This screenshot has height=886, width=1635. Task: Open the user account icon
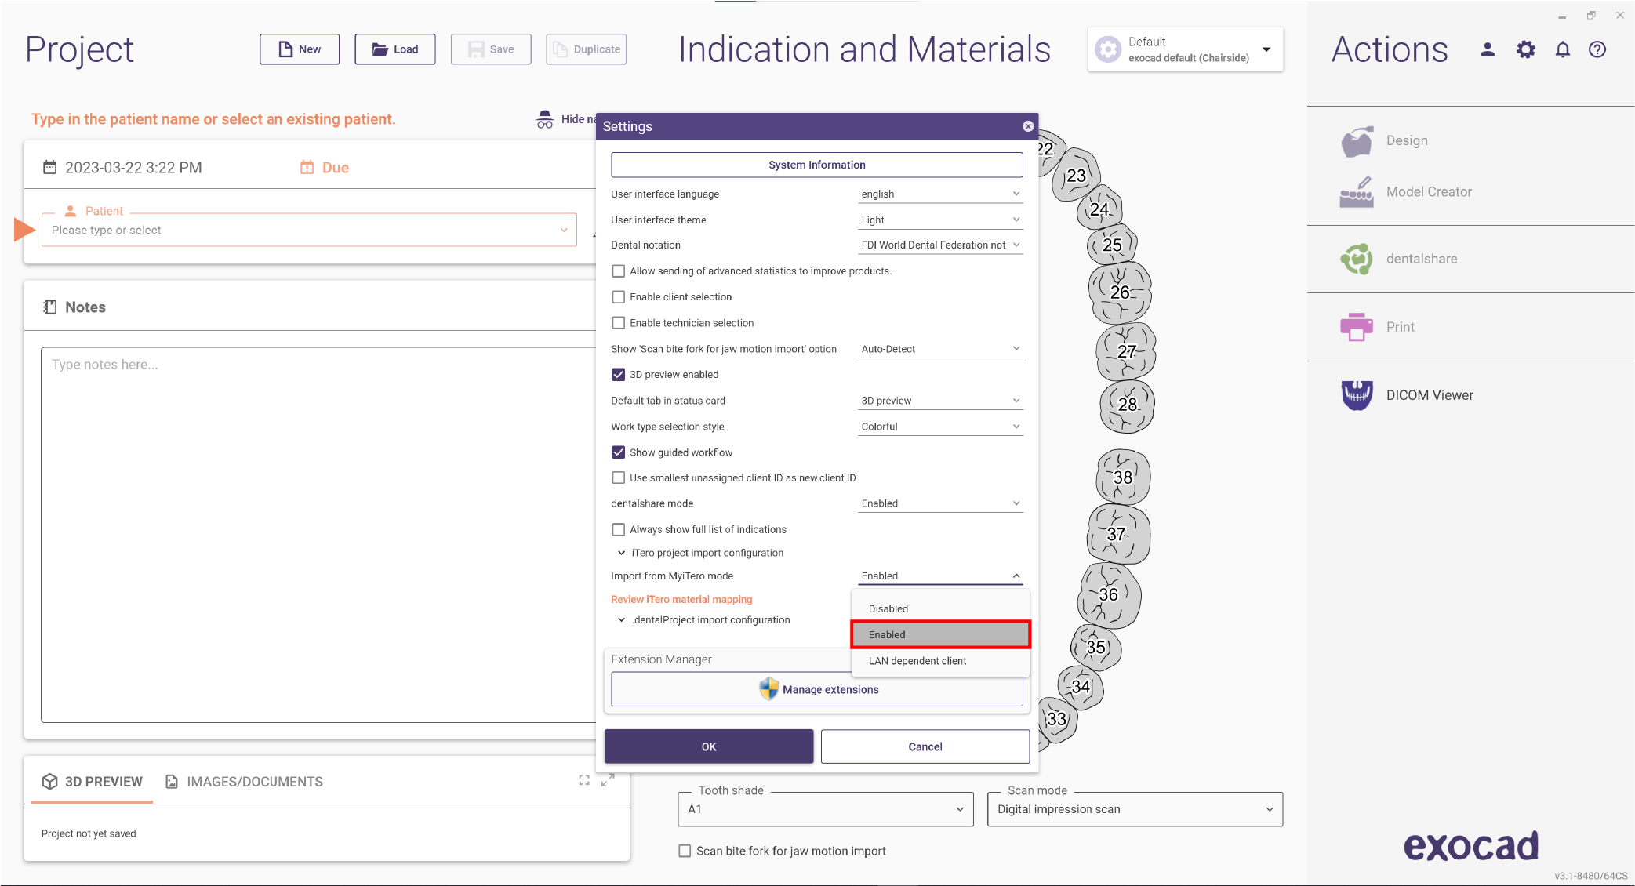[x=1487, y=50]
